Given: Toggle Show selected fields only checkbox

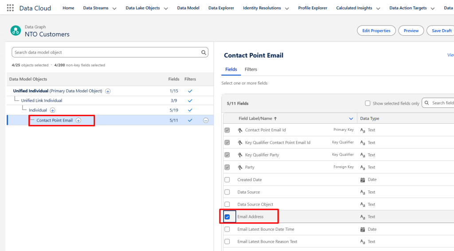Looking at the screenshot, I should tap(368, 103).
